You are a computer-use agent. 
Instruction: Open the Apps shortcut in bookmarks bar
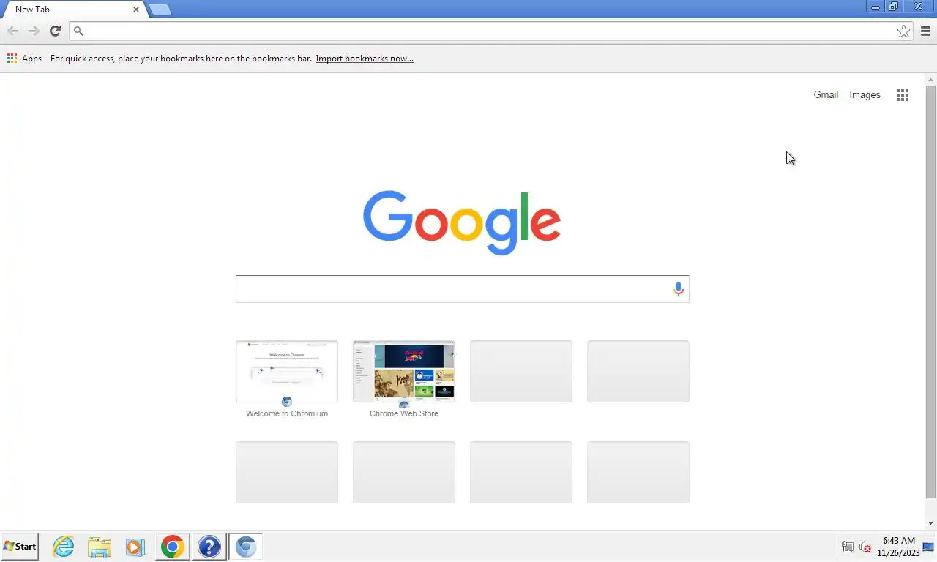pos(24,59)
